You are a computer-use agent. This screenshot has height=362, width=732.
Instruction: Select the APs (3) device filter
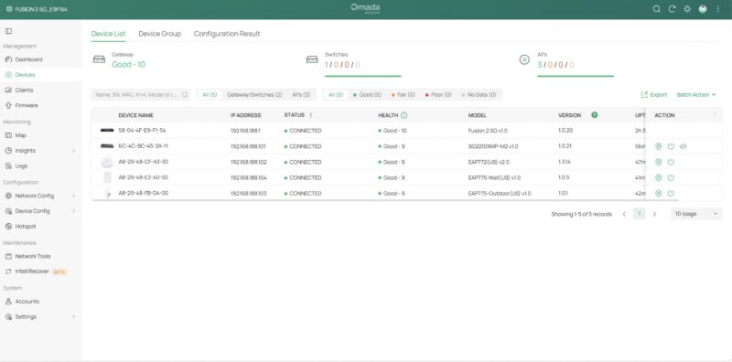coord(301,95)
